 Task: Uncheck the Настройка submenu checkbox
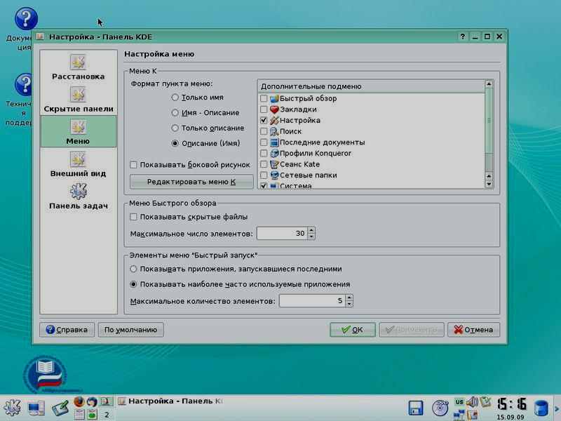point(264,120)
